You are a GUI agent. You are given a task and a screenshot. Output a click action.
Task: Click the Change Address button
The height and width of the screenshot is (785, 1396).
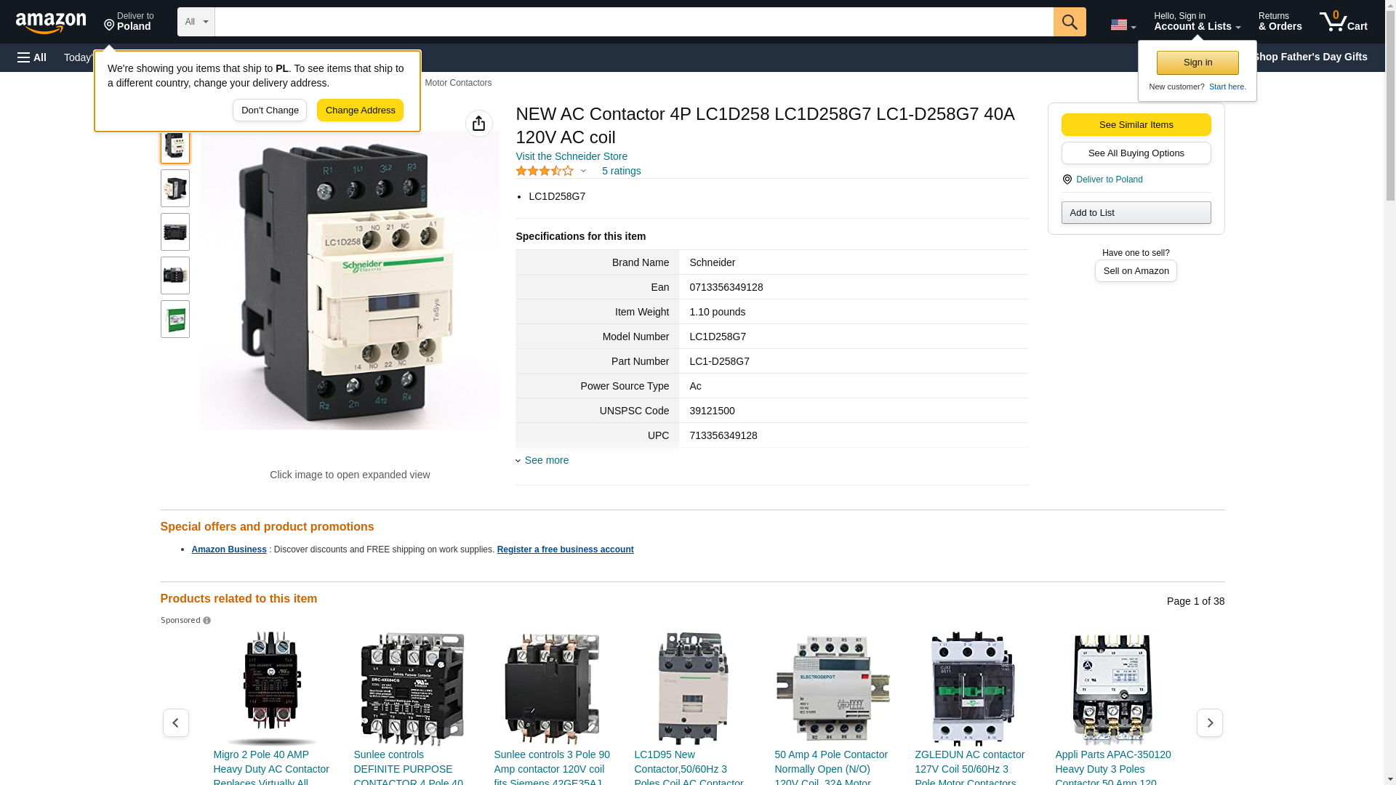tap(360, 110)
